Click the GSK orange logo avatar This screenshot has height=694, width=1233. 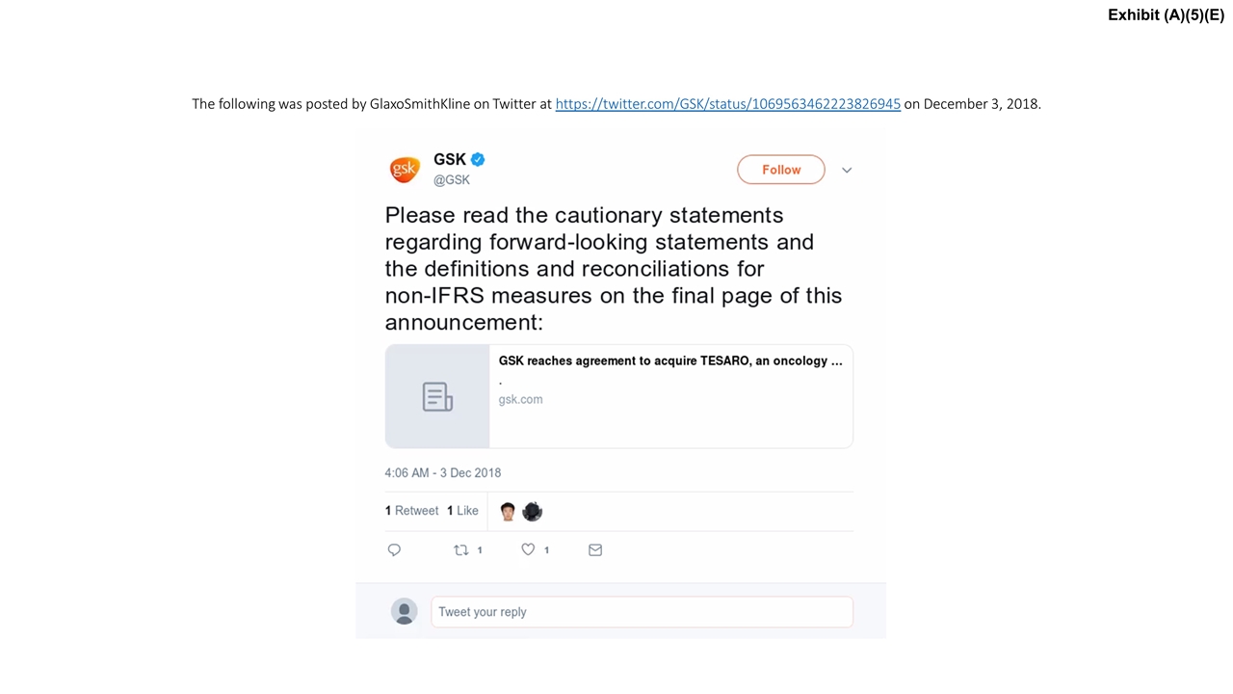(x=405, y=170)
